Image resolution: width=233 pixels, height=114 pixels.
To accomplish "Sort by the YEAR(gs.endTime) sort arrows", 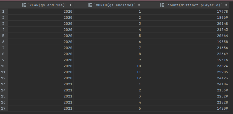I will point(70,5).
